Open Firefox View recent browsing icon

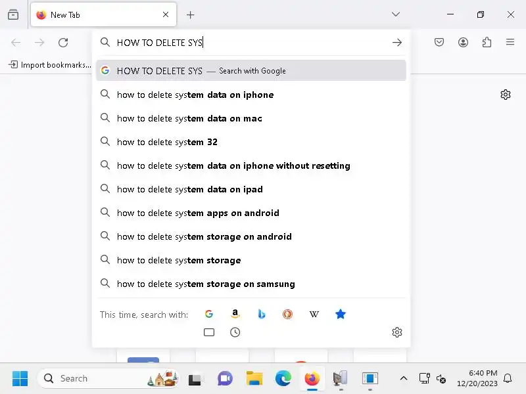pyautogui.click(x=13, y=14)
